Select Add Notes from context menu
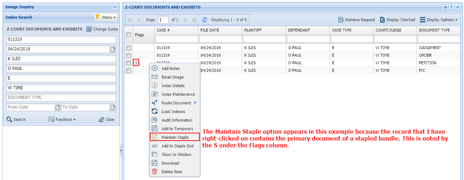 point(175,68)
